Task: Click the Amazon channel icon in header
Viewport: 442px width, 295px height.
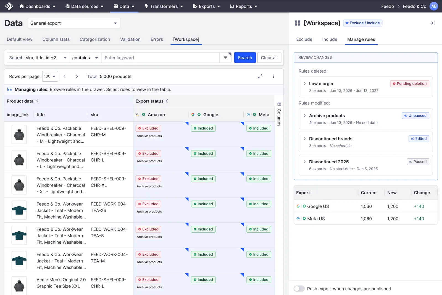Action: (x=137, y=114)
